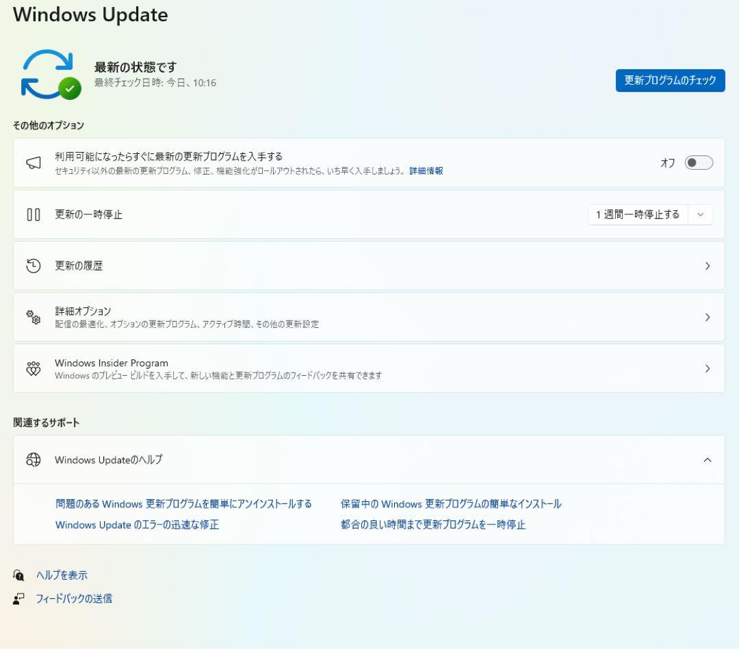
Task: Enable the 利用可能になったらすぐに更新プログラムを入手 toggle
Action: click(x=699, y=163)
